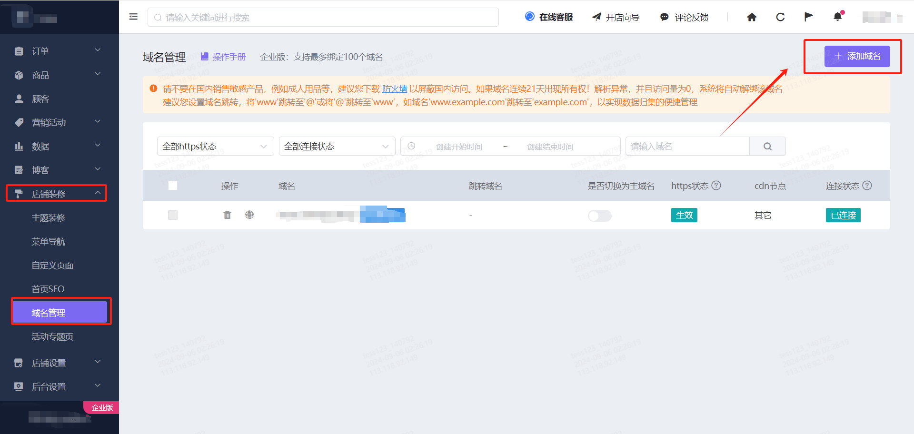Click the backend settings icon in sidebar
This screenshot has width=914, height=434.
point(19,386)
